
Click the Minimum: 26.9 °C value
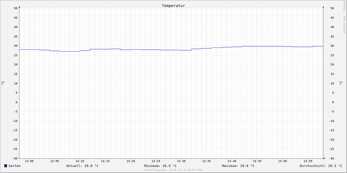pyautogui.click(x=160, y=166)
